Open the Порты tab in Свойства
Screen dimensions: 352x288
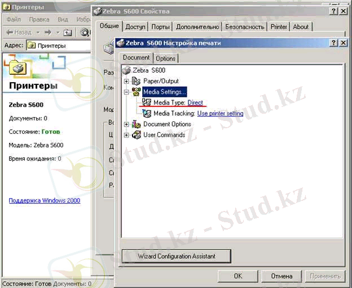tap(160, 27)
